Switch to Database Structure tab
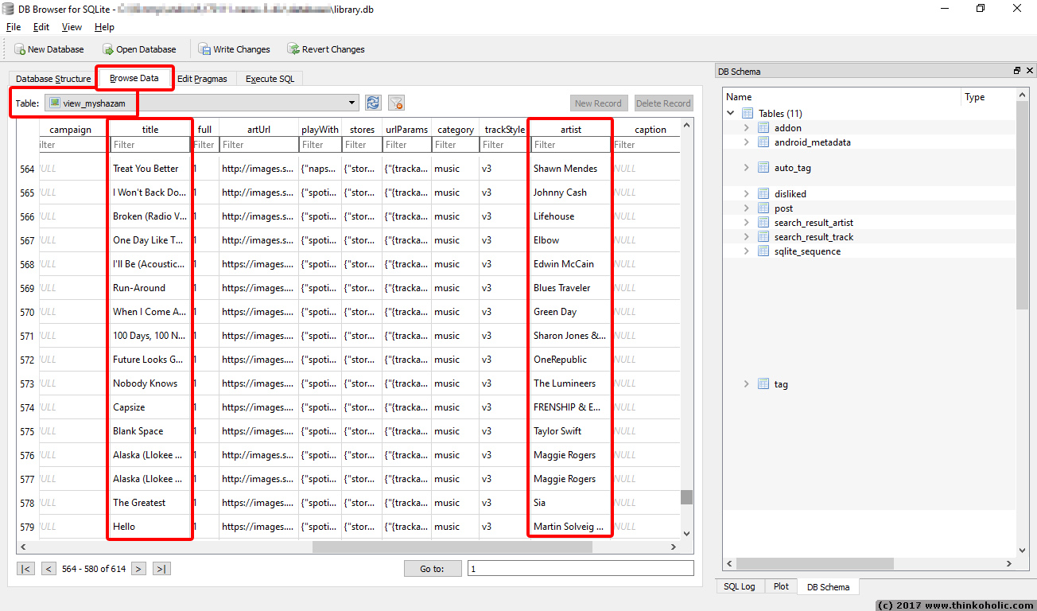The width and height of the screenshot is (1037, 611). [53, 79]
